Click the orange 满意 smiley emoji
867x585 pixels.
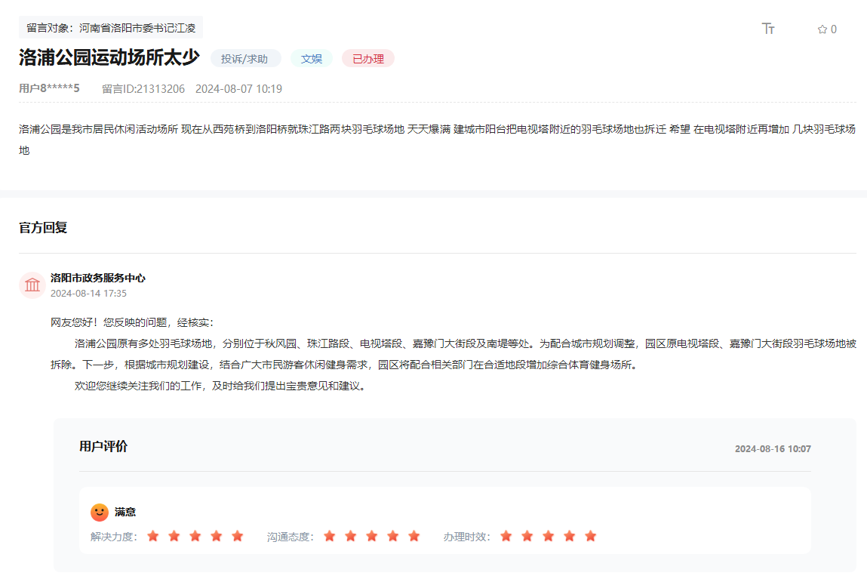click(100, 512)
